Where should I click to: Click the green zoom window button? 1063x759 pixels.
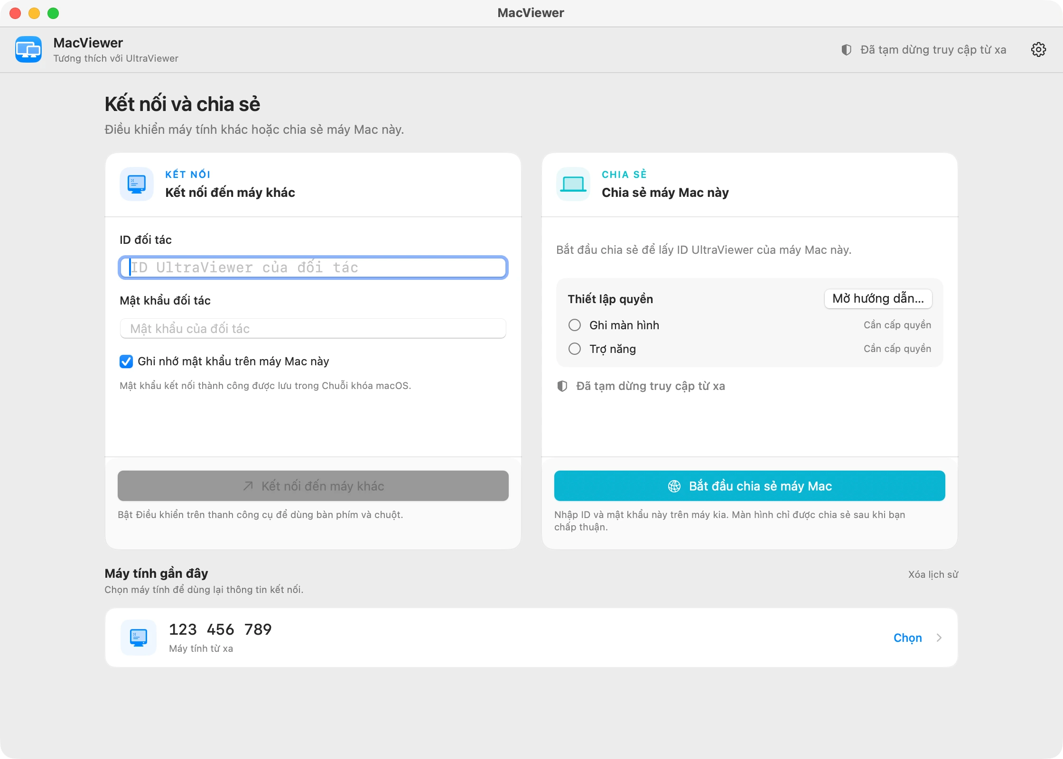point(53,13)
